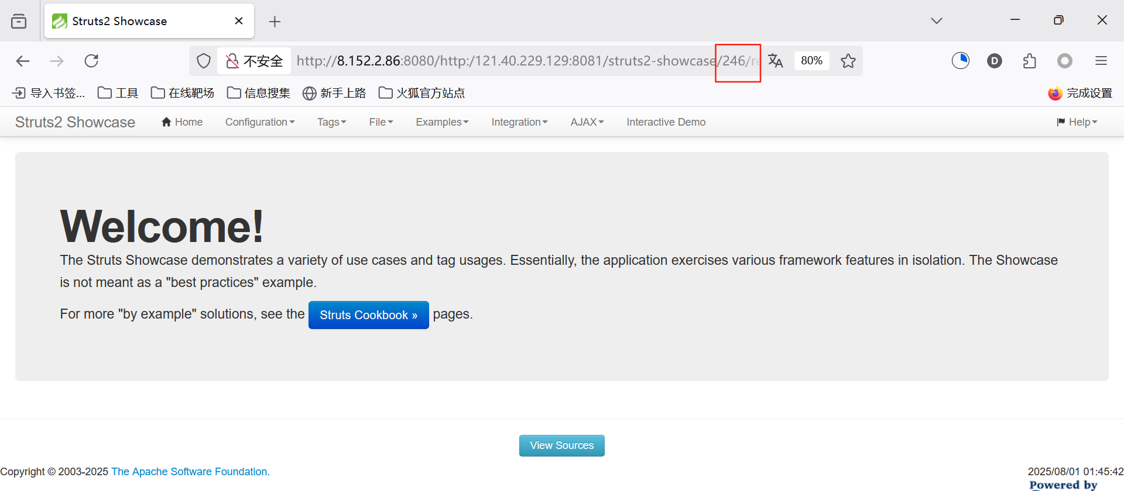Click the URL address field
Screen dimensions: 1124x491
tap(527, 61)
